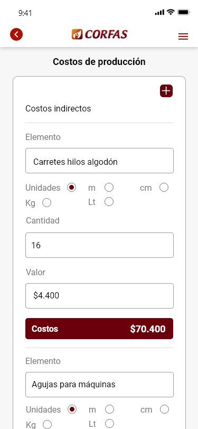The width and height of the screenshot is (198, 429).
Task: Tap the cellular signal icon
Action: click(159, 12)
